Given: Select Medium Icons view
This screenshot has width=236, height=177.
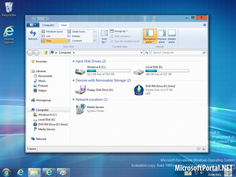Looking at the screenshot, I should tap(52, 31).
